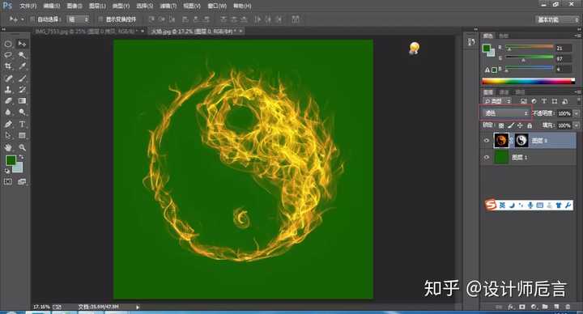Filter layers by smart object icon
583x314 pixels.
[565, 101]
